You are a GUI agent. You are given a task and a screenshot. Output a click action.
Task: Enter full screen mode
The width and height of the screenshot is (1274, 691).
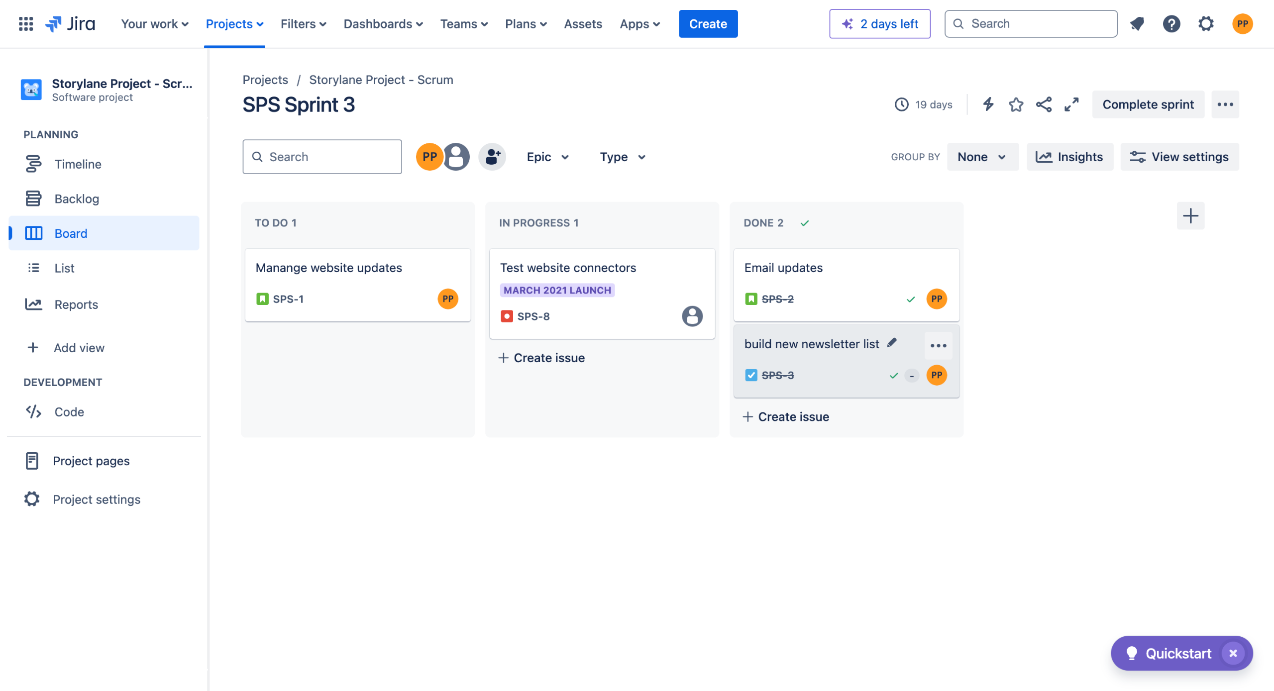pos(1071,104)
